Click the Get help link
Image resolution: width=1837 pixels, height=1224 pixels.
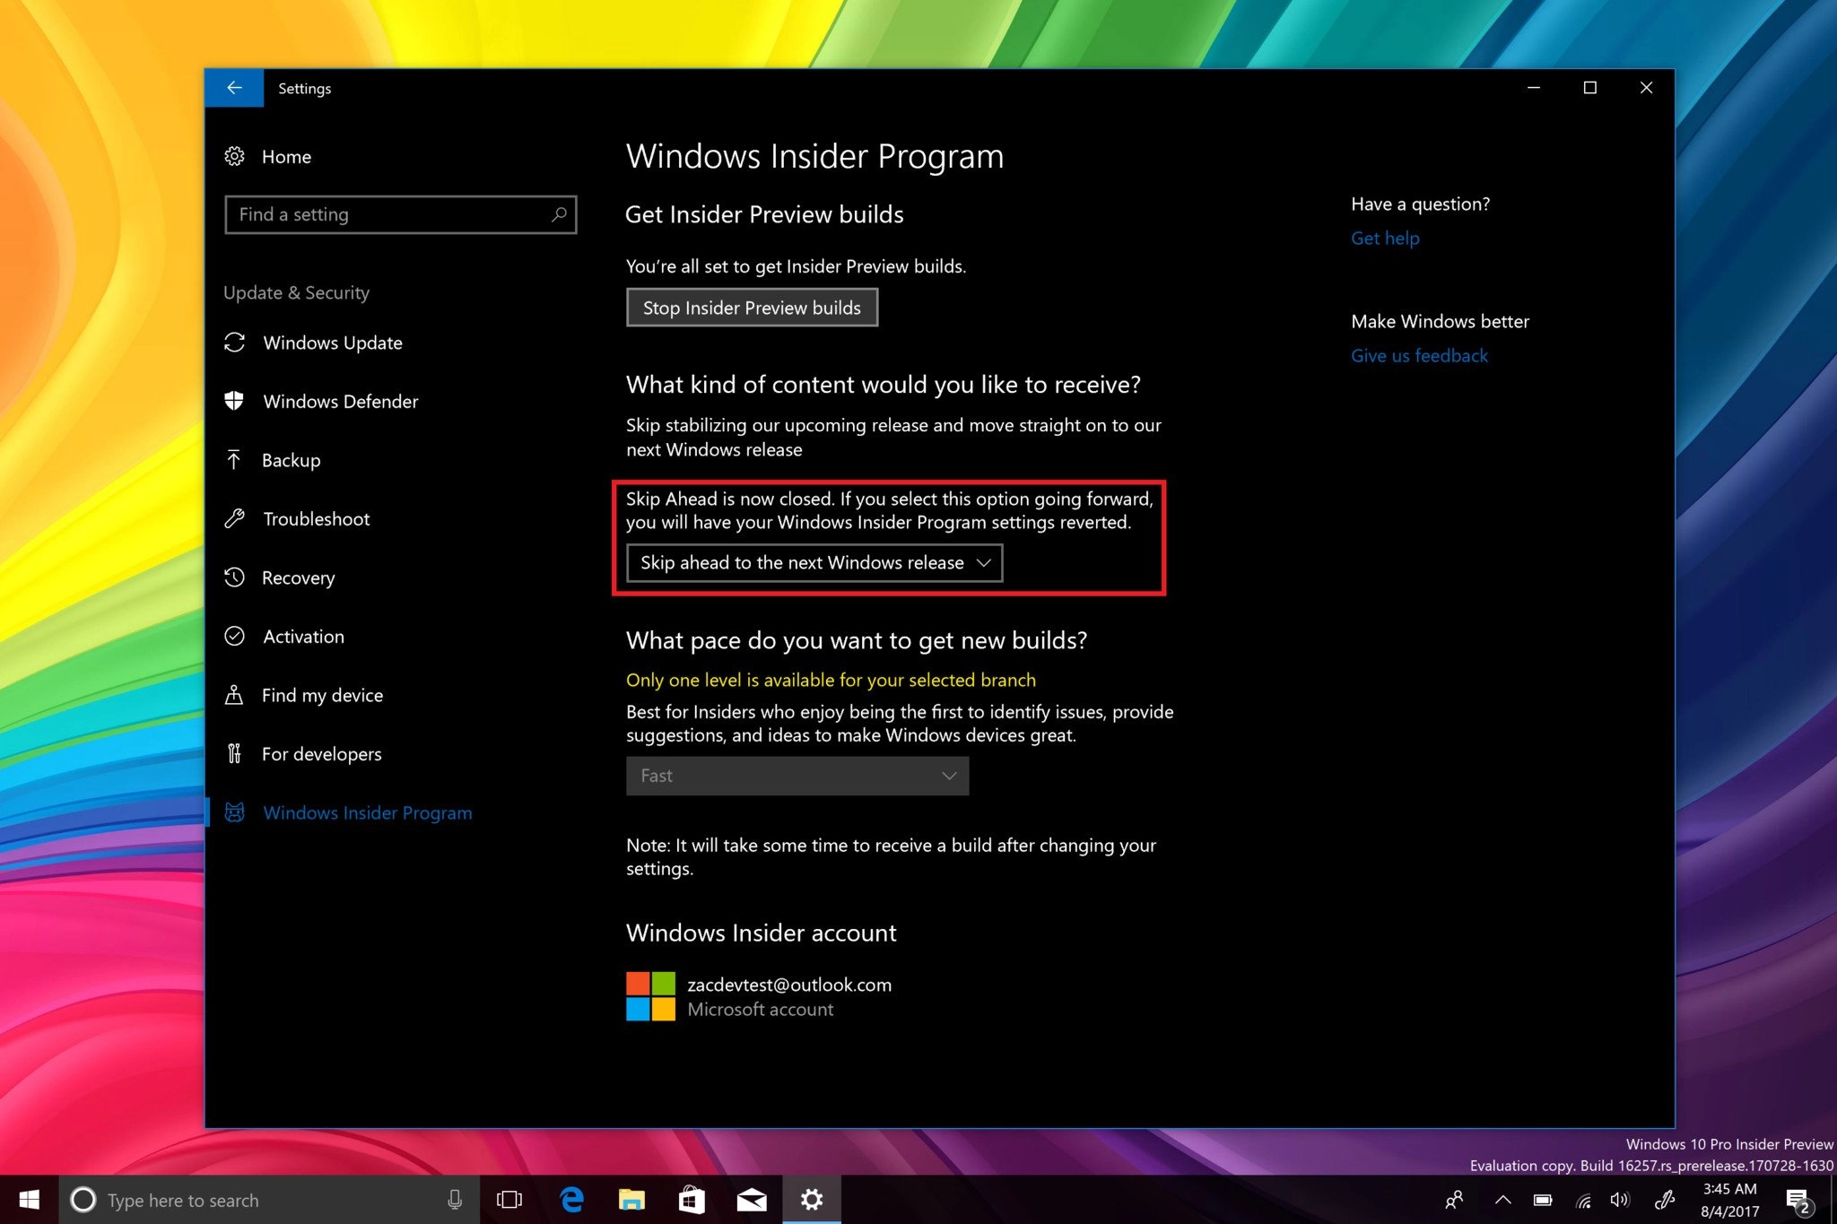tap(1385, 238)
